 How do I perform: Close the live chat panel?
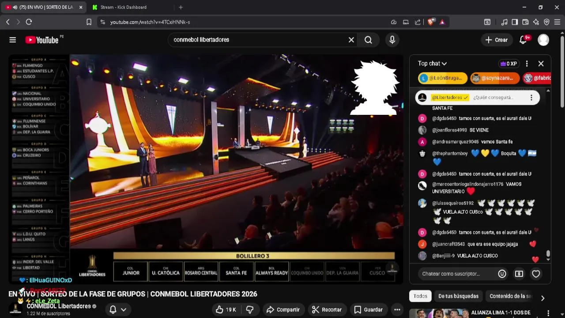[541, 64]
